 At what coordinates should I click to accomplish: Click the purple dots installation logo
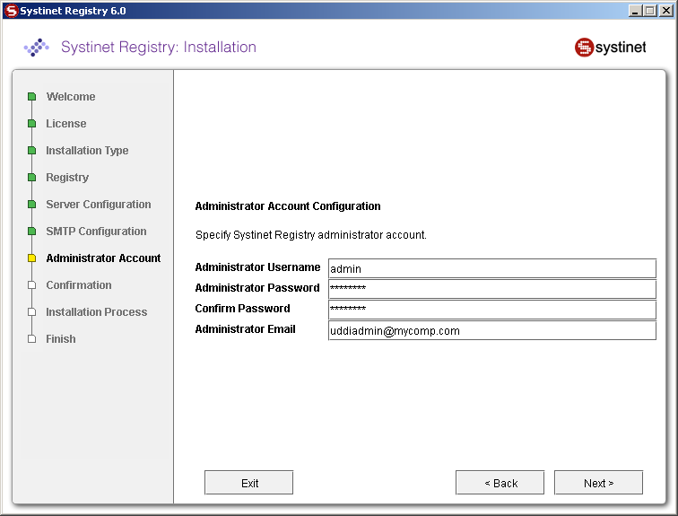pos(36,48)
